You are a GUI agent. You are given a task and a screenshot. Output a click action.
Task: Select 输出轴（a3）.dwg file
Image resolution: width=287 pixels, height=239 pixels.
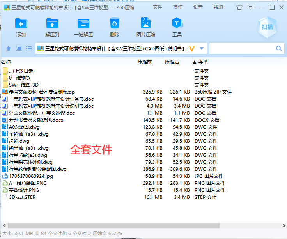(29, 148)
